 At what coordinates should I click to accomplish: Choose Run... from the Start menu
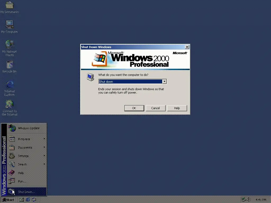(x=27, y=181)
